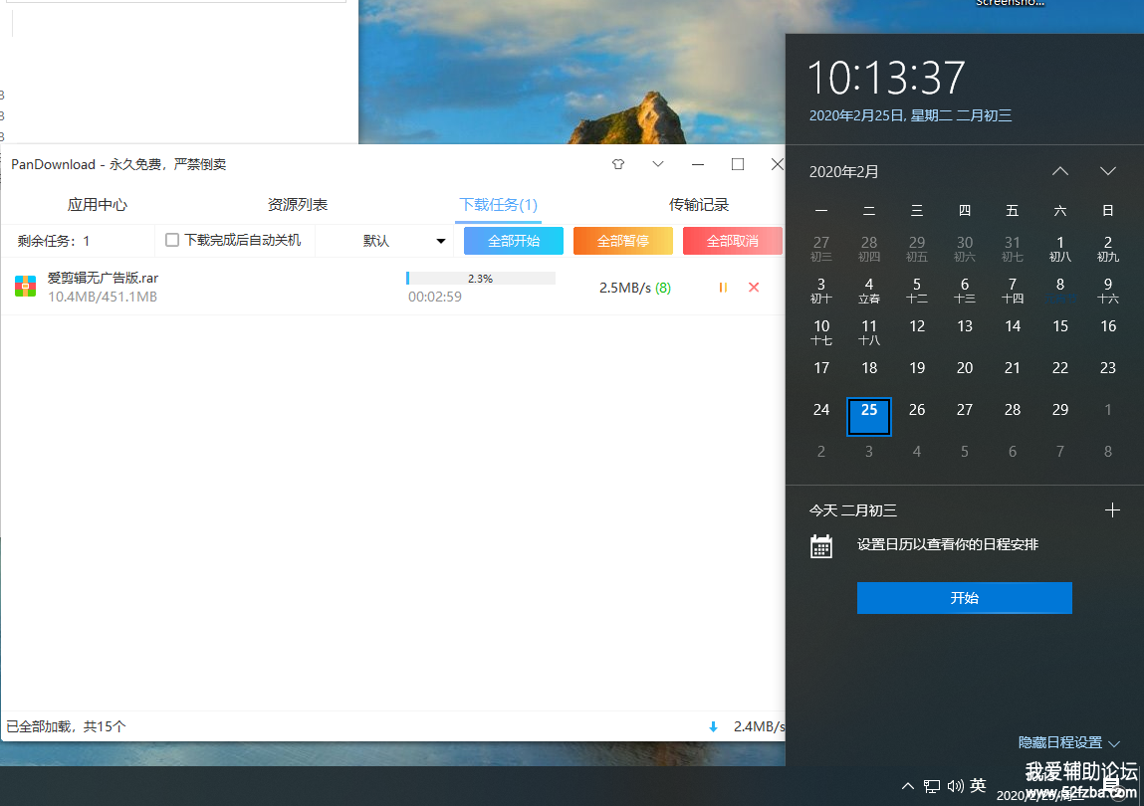Click the rar file icon in task list
The height and width of the screenshot is (806, 1144).
26,287
